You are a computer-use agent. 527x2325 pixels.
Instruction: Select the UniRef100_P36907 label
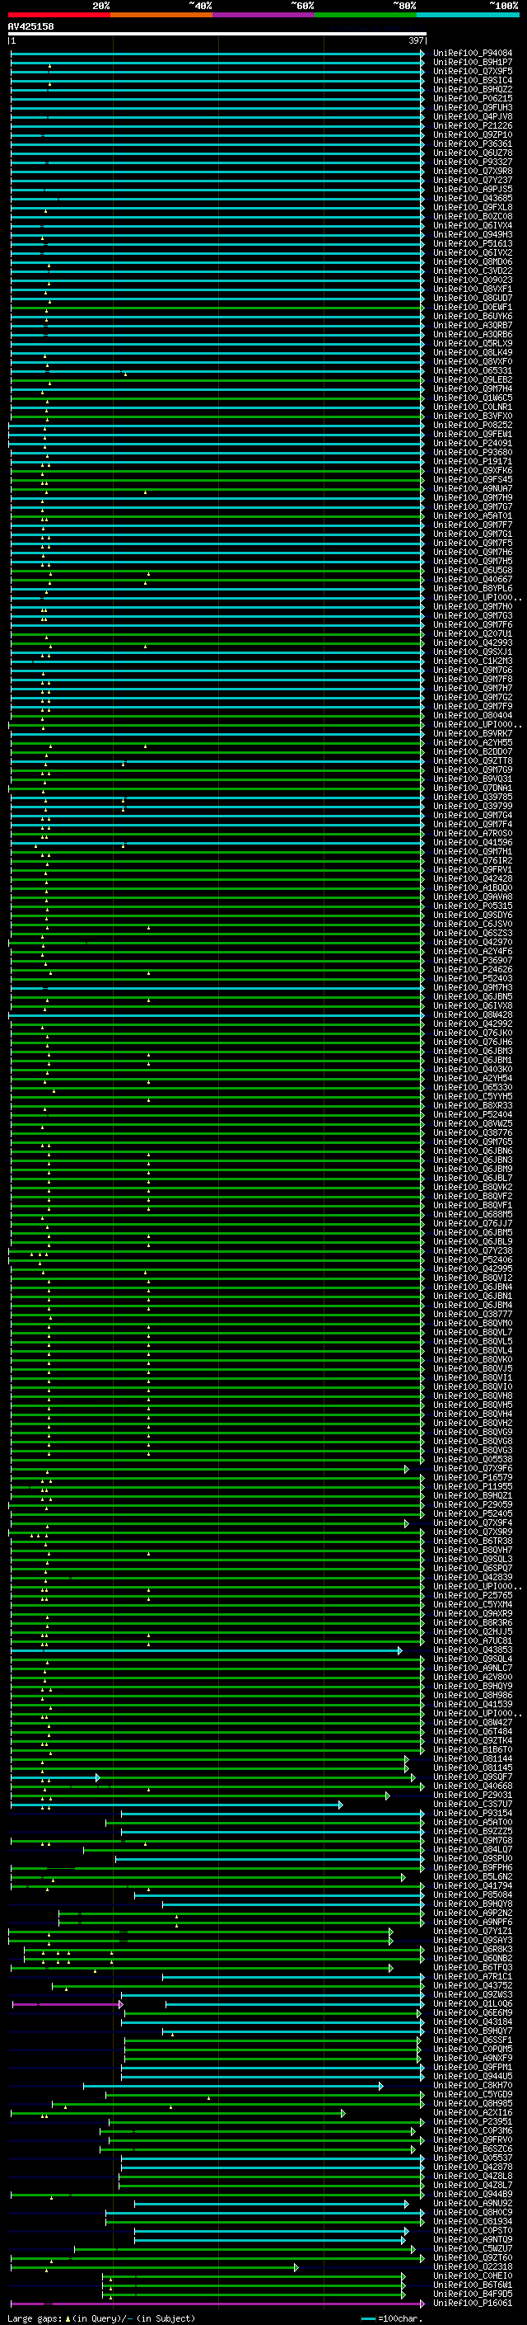click(x=473, y=960)
